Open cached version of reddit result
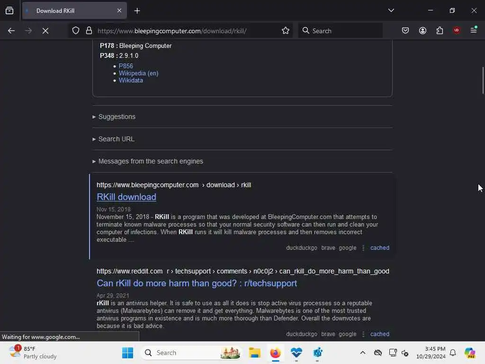 [379, 334]
